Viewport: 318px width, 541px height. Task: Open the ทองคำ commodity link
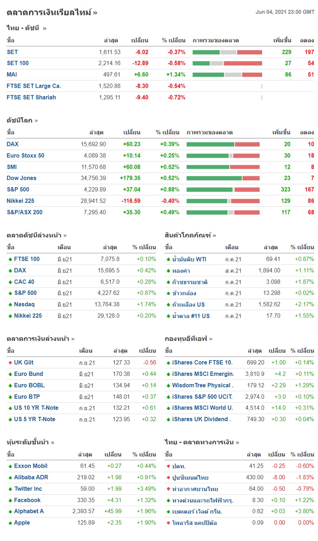[x=181, y=271]
